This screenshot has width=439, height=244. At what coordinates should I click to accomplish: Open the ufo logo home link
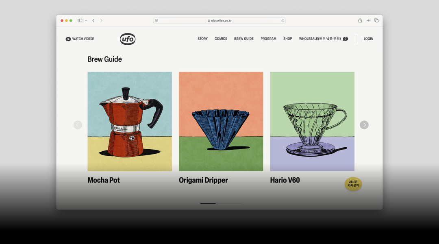coord(128,39)
